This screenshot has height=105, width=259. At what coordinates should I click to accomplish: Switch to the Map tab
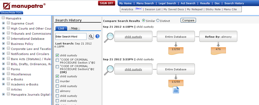[x=74, y=28]
